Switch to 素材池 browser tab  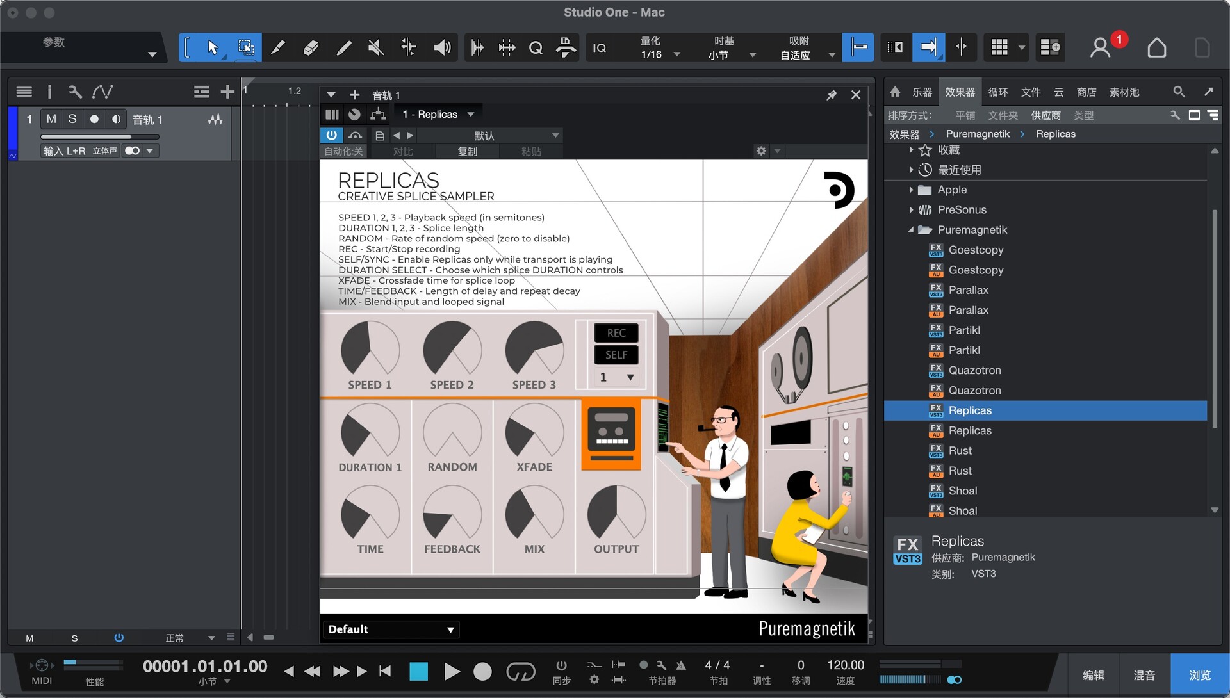pos(1124,92)
